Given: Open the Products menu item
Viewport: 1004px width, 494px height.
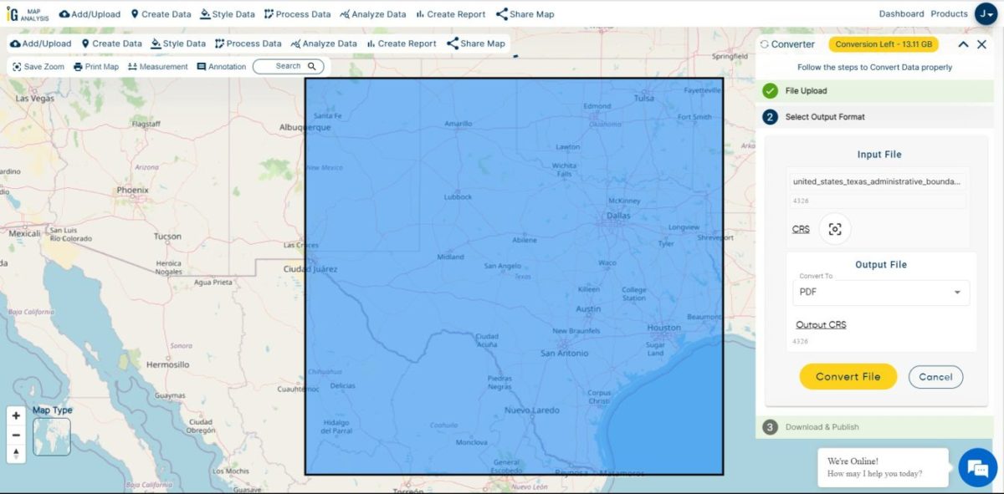Looking at the screenshot, I should (948, 13).
